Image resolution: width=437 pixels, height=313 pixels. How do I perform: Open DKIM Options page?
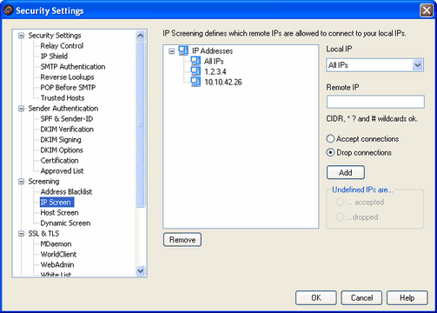click(62, 150)
